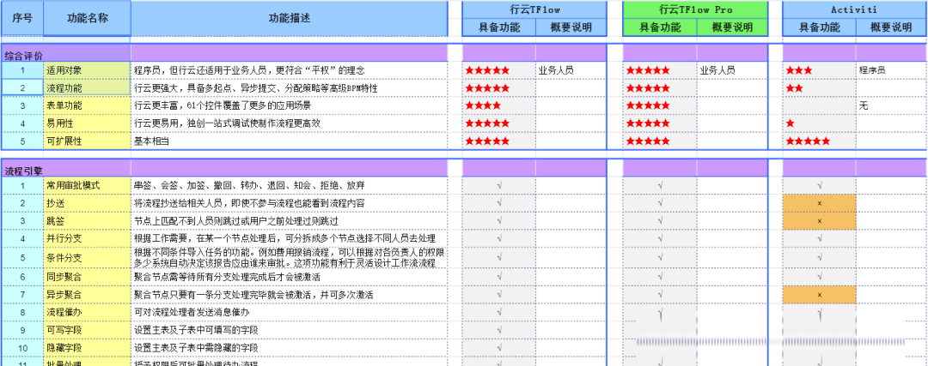The width and height of the screenshot is (928, 366).
Task: Select 概要说明 header under 行云TFlow Pro
Action: pyautogui.click(x=732, y=27)
